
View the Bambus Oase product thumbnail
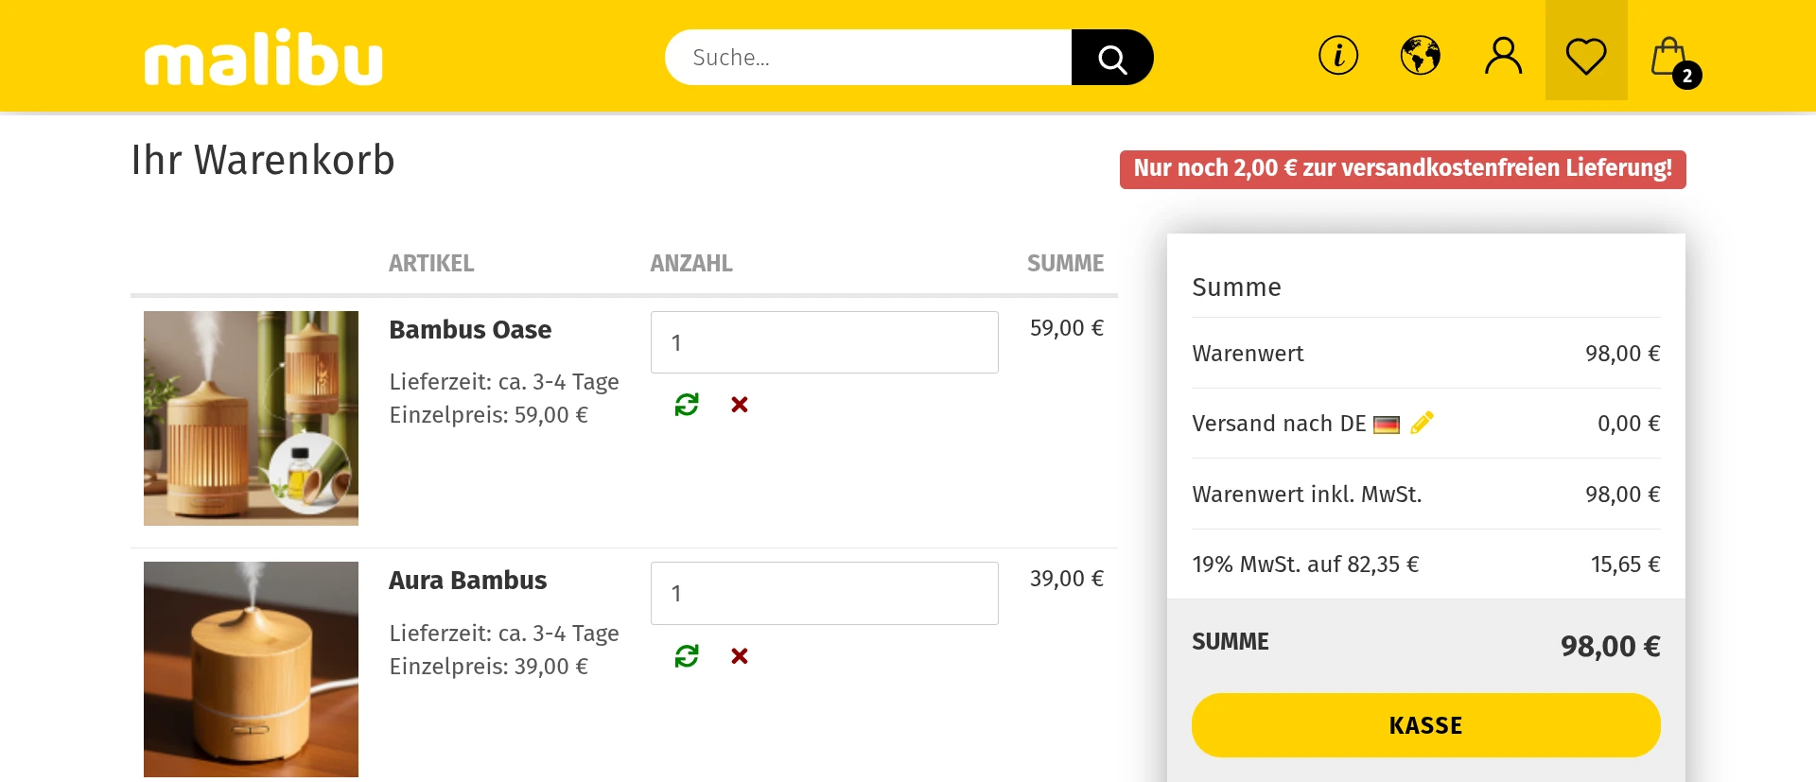(251, 418)
